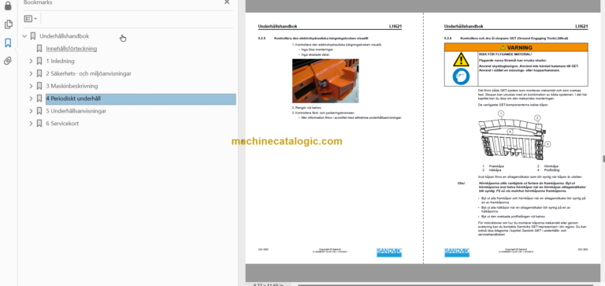Screen dimensions: 605x286
Task: Click Underhållshandbok header on the left page
Action: 277,27
